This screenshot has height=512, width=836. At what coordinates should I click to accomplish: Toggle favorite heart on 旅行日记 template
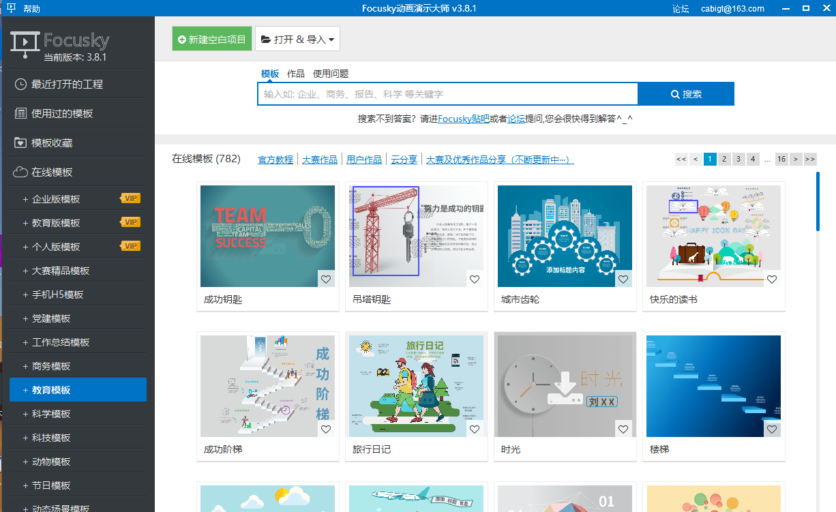click(x=475, y=429)
